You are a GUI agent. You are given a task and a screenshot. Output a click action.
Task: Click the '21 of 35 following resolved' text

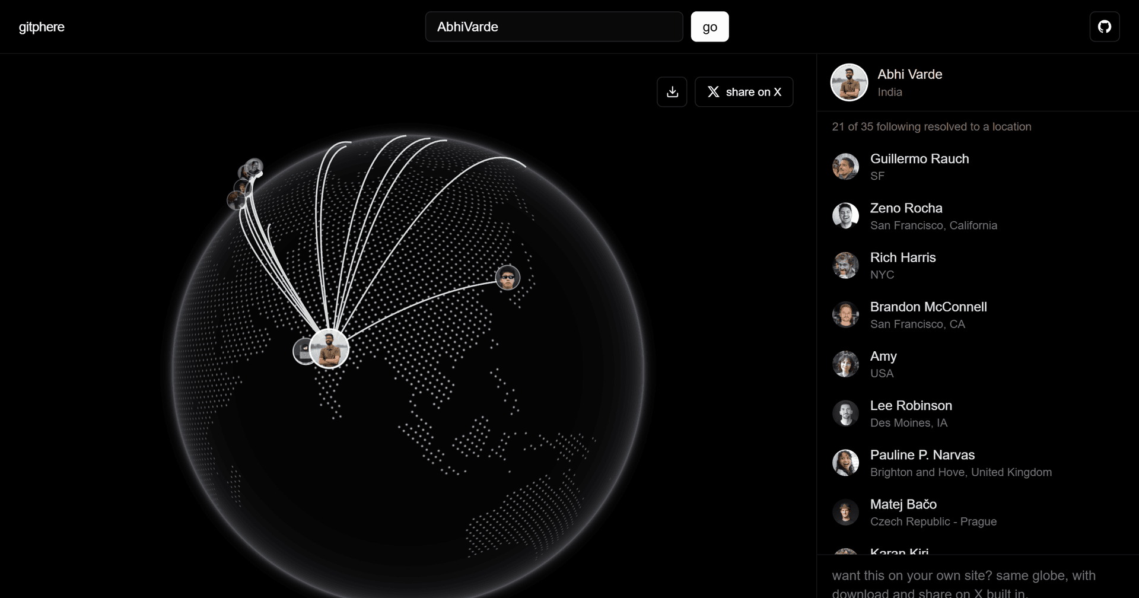[931, 126]
